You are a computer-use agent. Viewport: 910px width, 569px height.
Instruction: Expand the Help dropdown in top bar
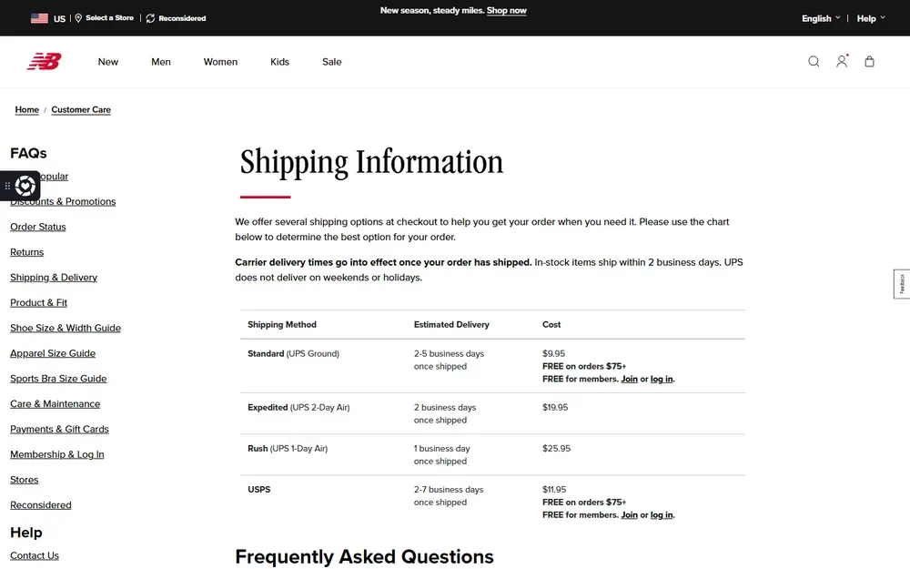(x=871, y=18)
